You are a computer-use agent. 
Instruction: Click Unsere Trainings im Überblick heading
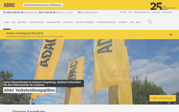point(25,33)
